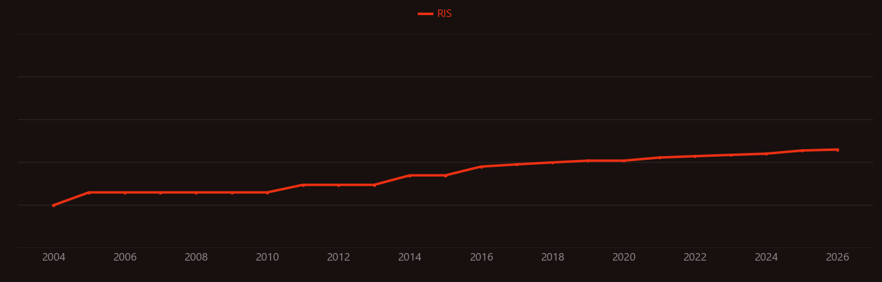Click the 2022 x-axis label

[695, 257]
